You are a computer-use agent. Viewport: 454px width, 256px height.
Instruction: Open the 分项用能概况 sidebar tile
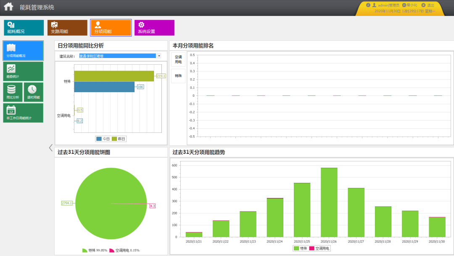click(23, 51)
